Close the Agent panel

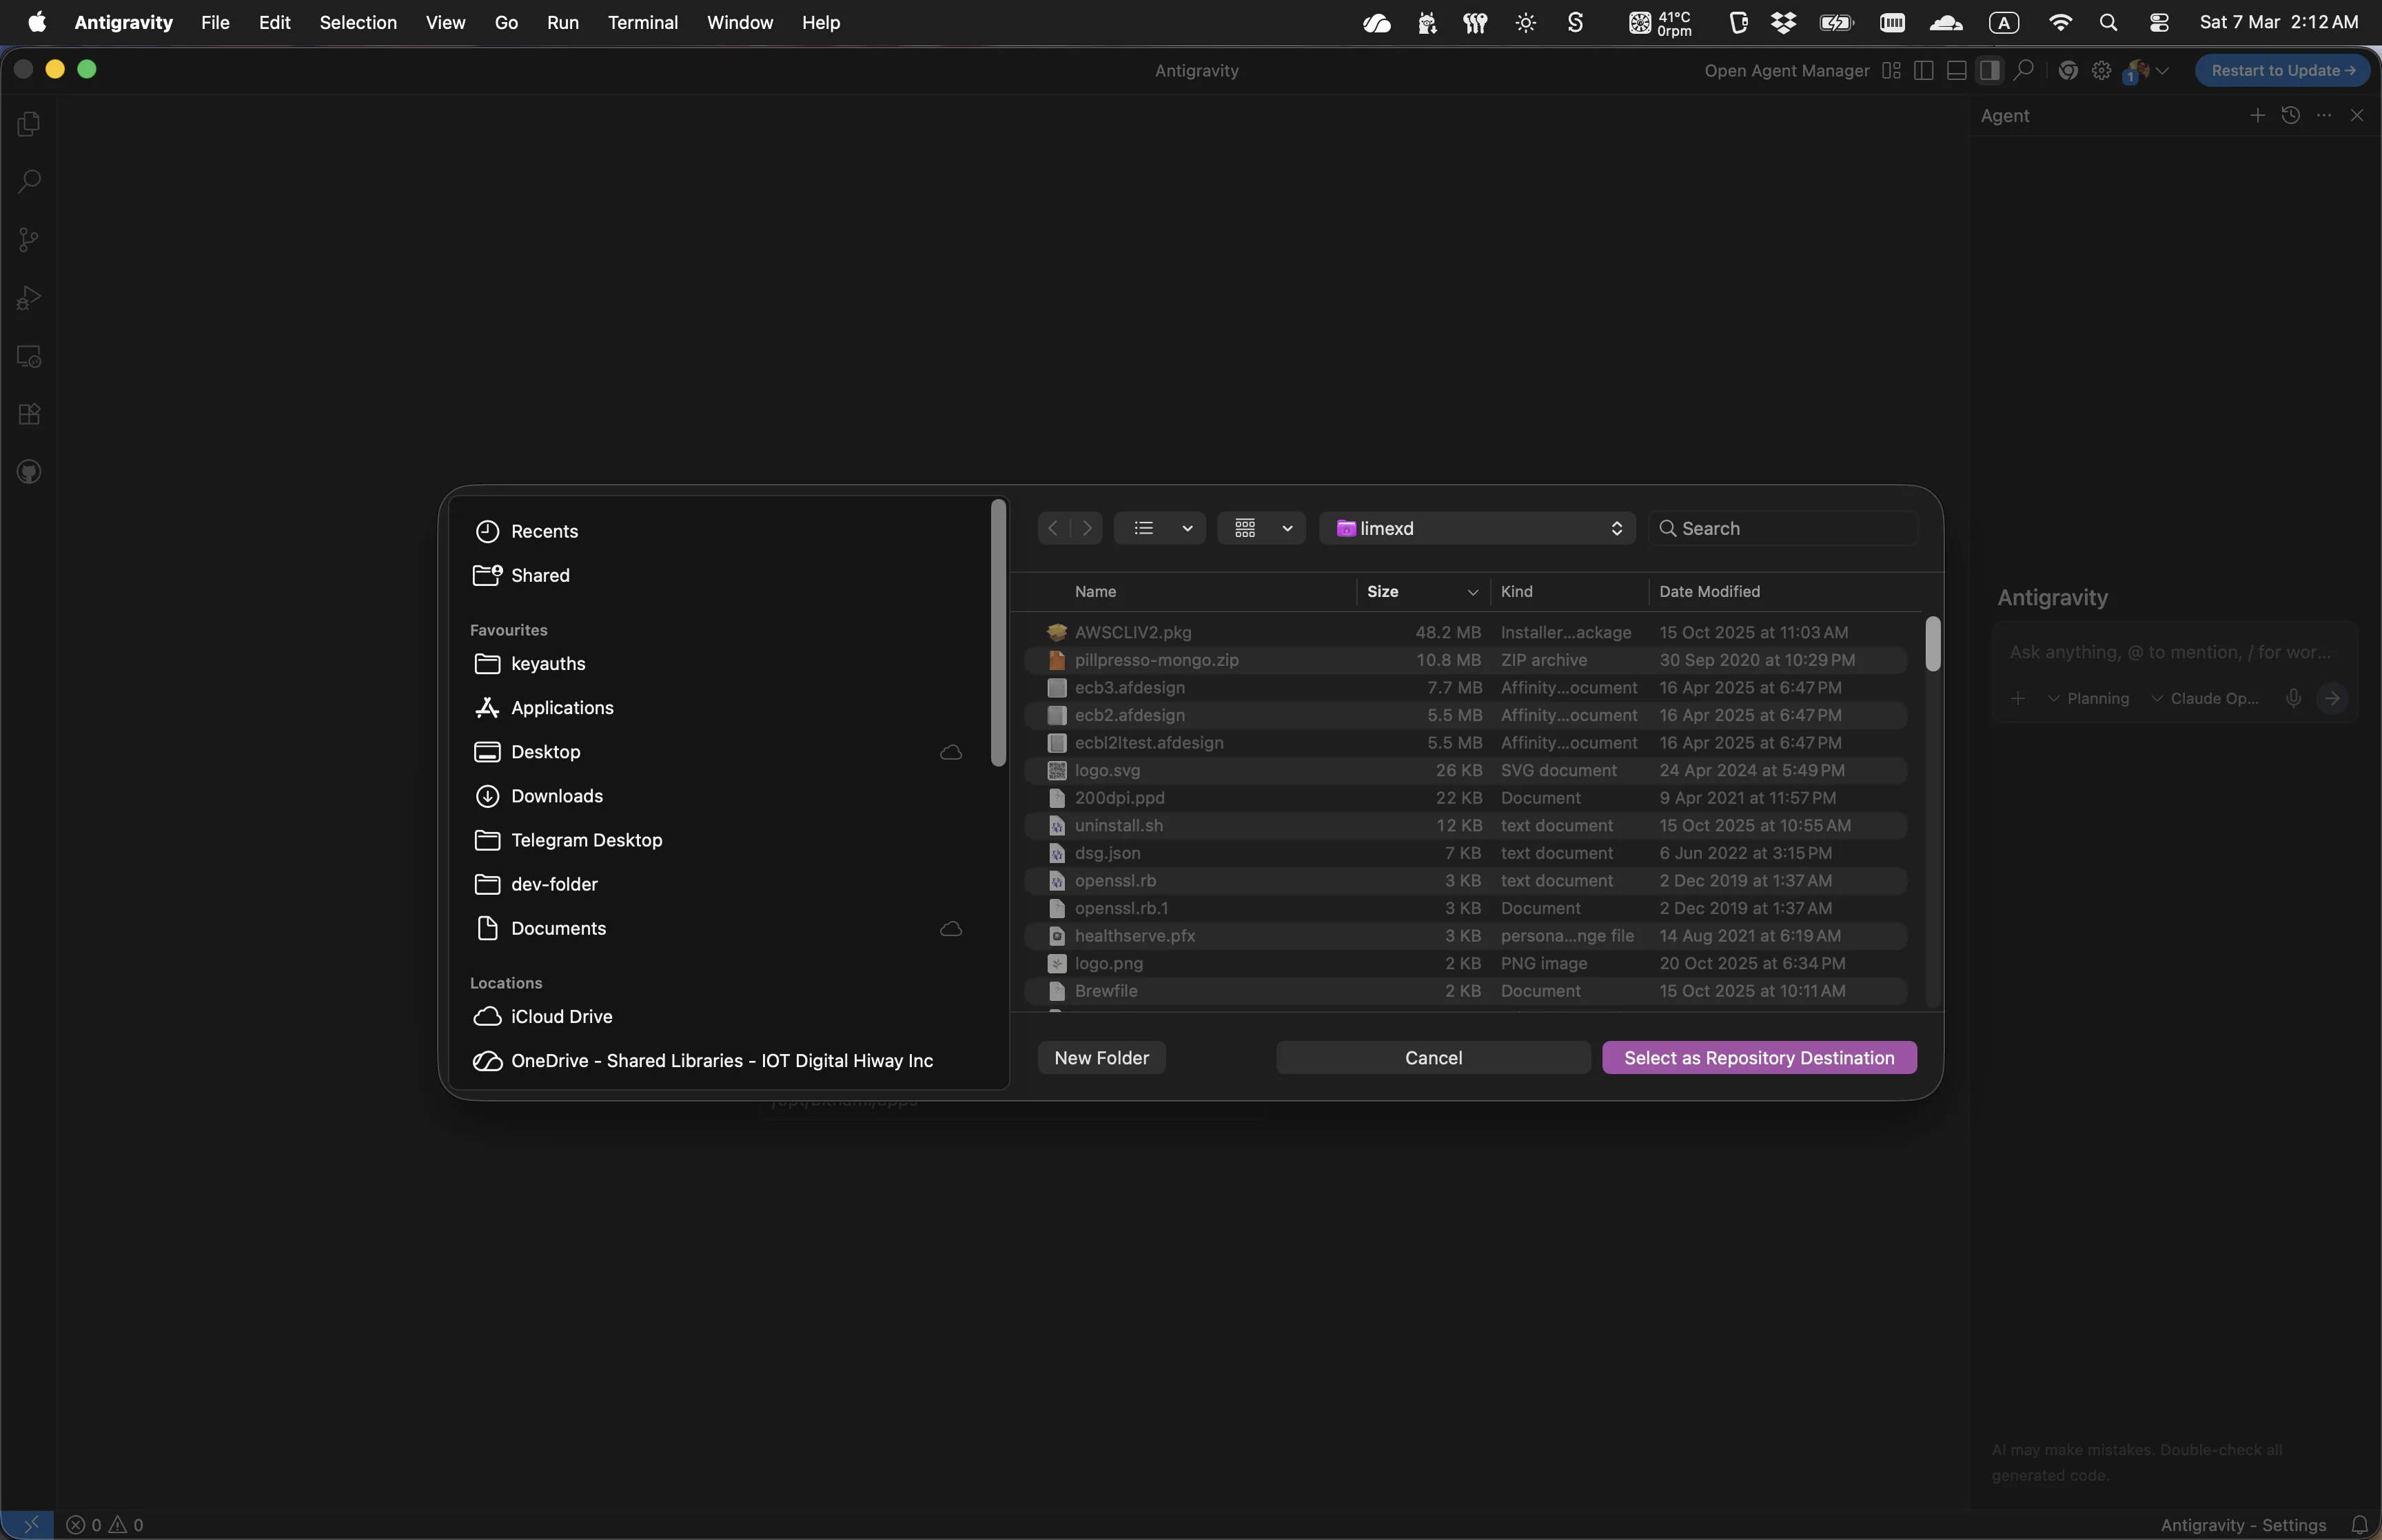click(2357, 115)
